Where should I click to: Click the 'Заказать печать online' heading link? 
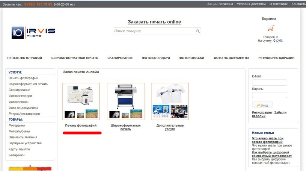click(154, 22)
